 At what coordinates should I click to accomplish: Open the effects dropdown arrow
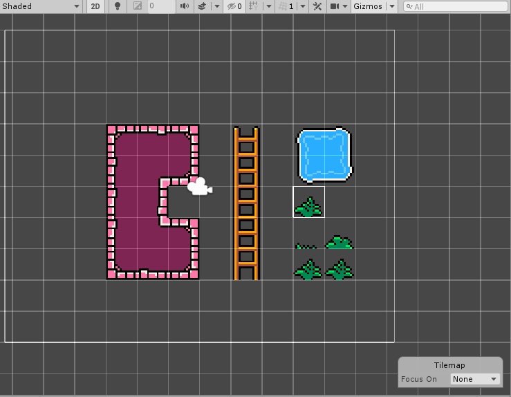[216, 6]
